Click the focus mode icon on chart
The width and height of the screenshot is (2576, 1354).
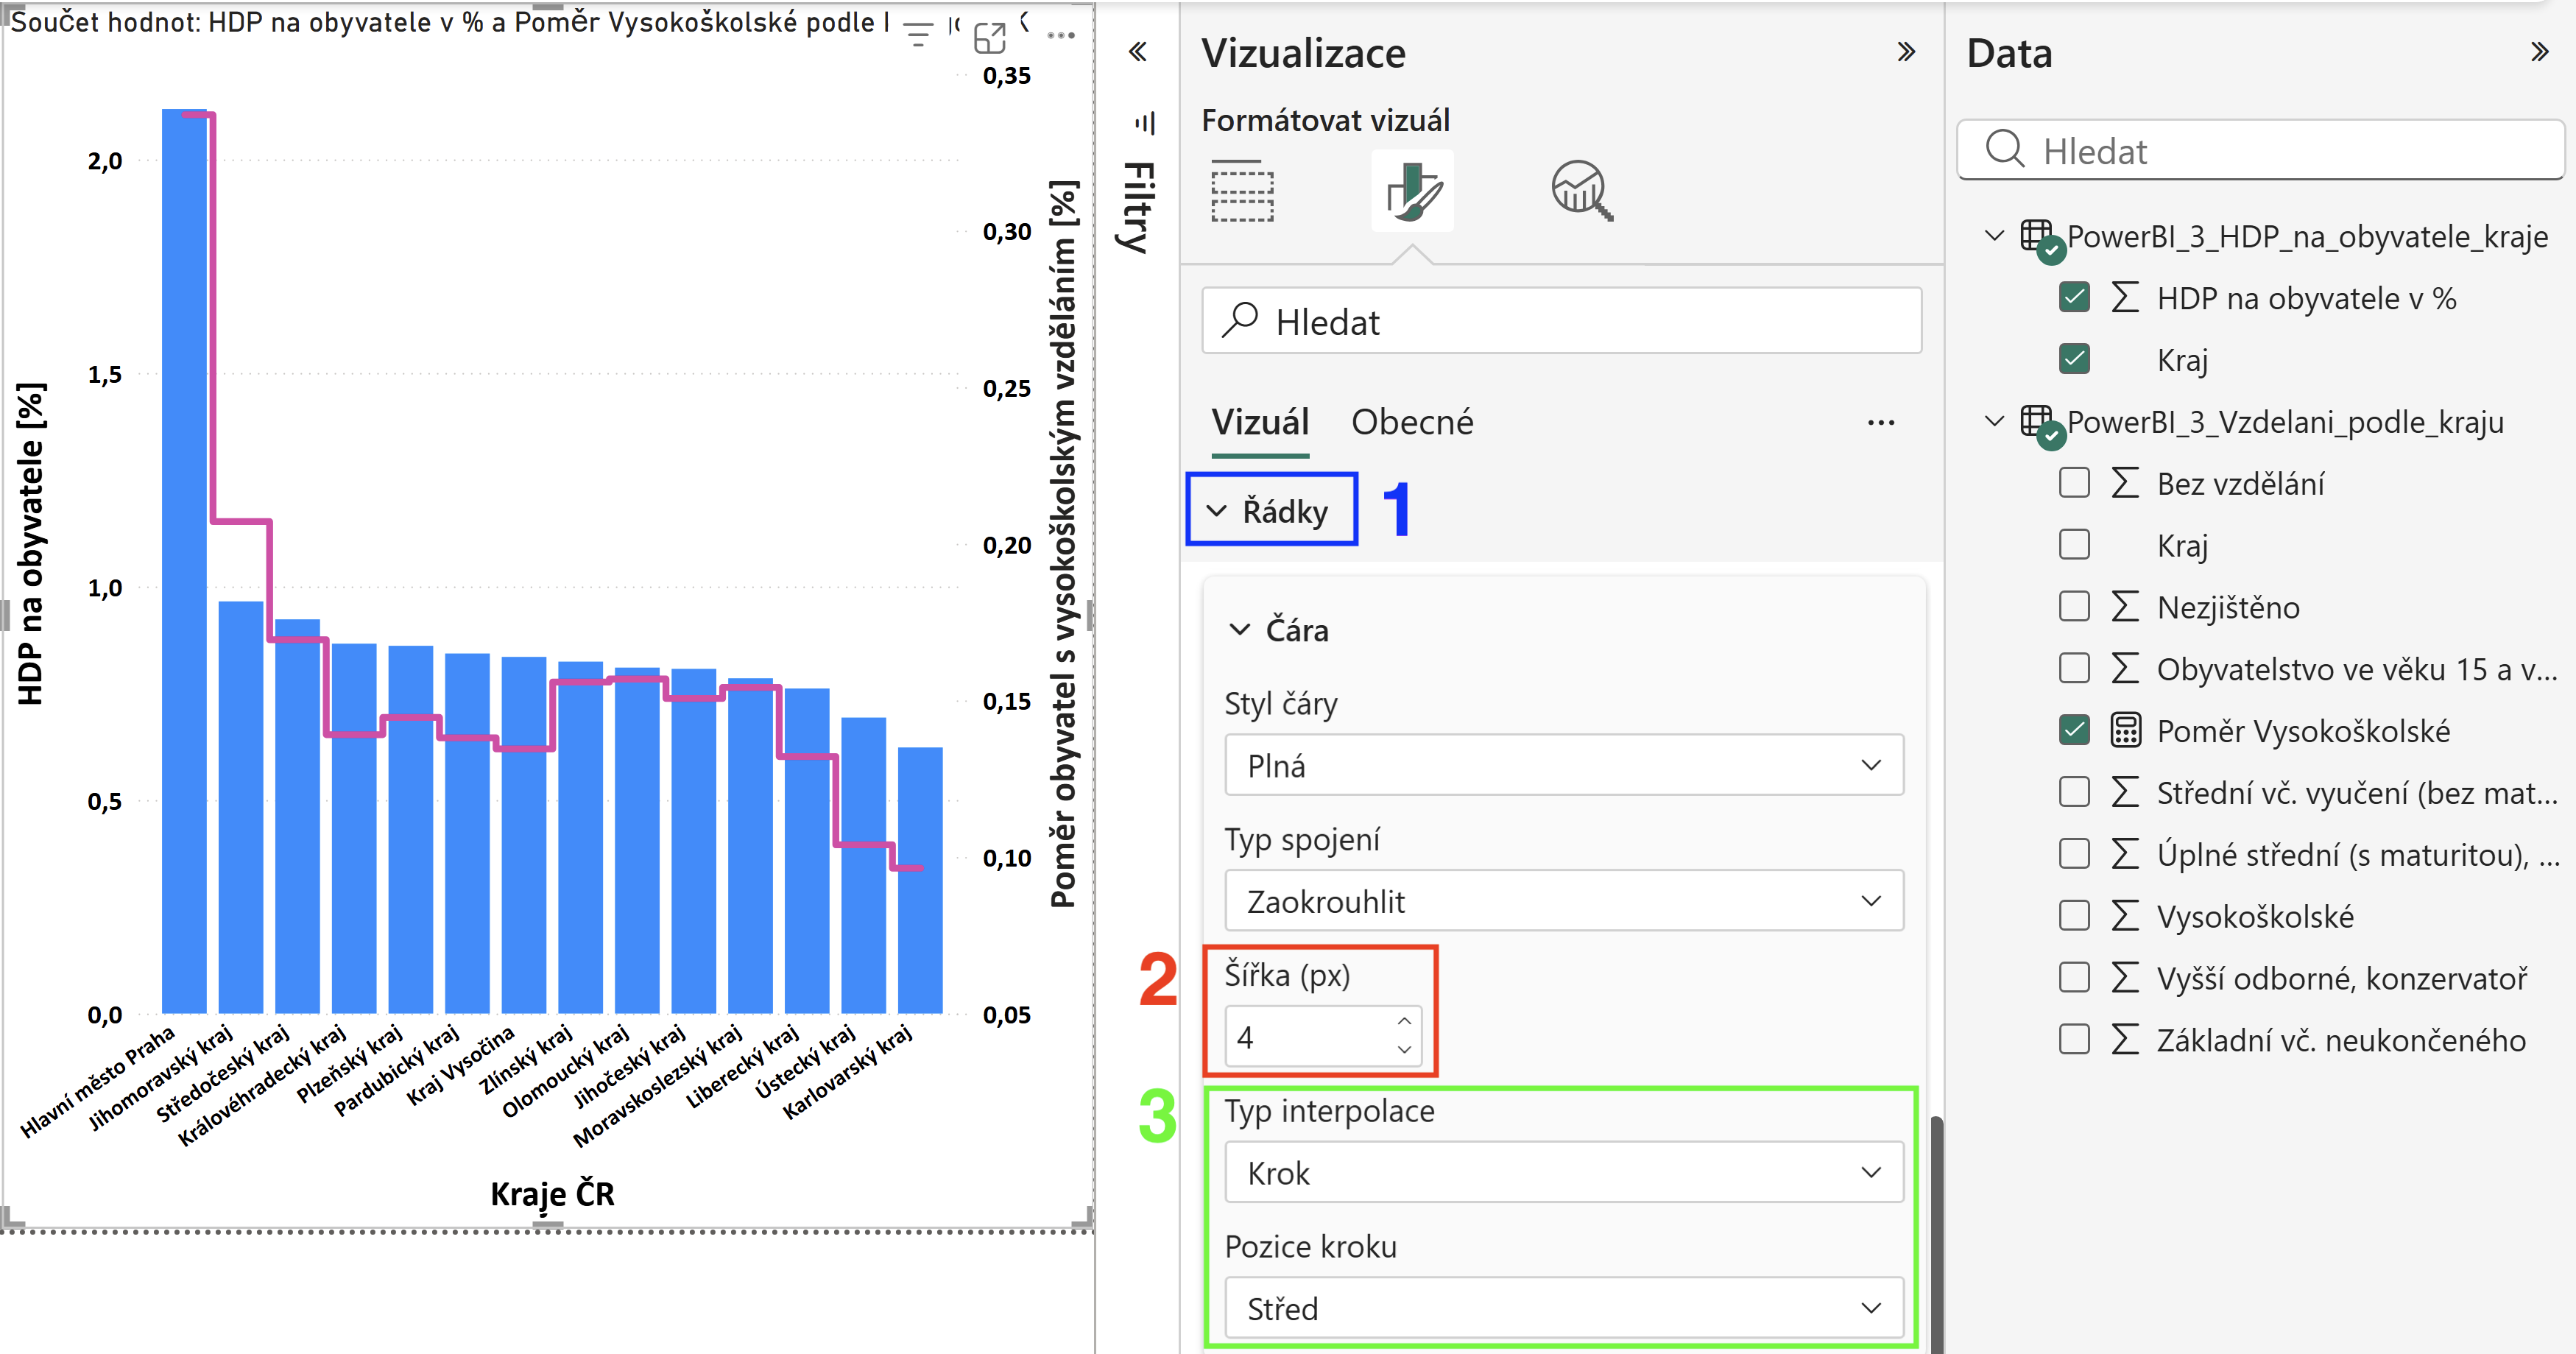(989, 38)
